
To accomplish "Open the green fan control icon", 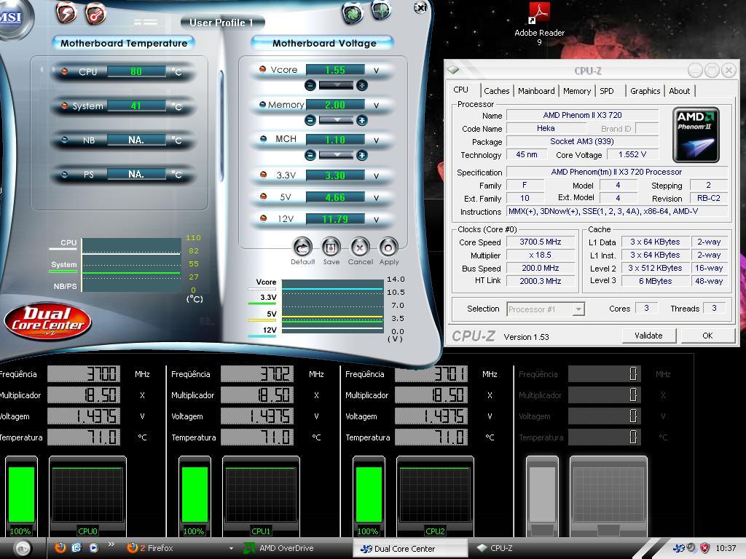I will tap(353, 13).
